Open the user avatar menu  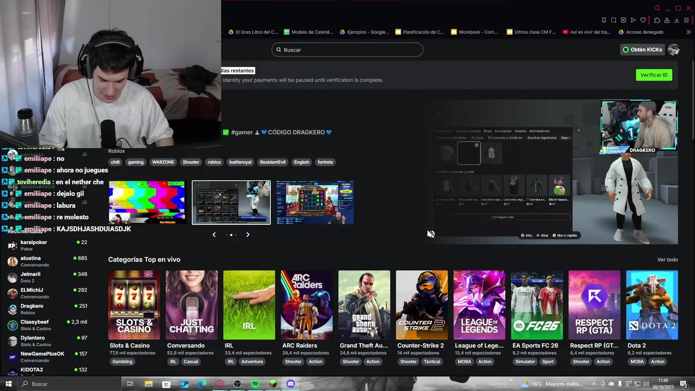tap(674, 49)
